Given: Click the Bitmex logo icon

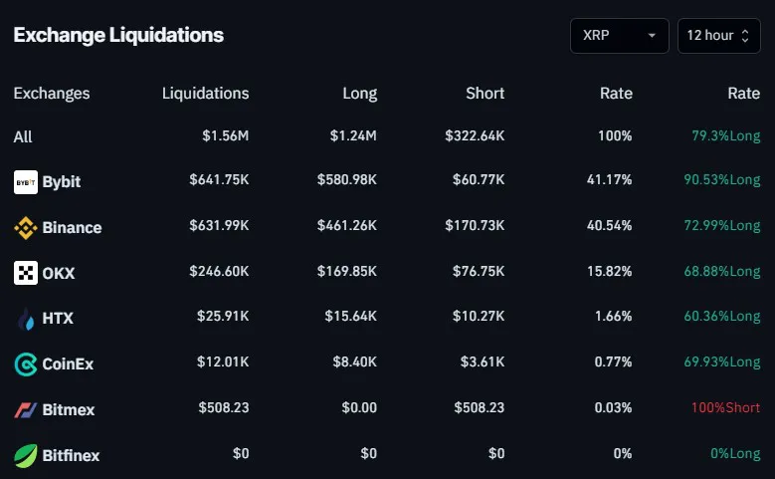Looking at the screenshot, I should coord(25,409).
